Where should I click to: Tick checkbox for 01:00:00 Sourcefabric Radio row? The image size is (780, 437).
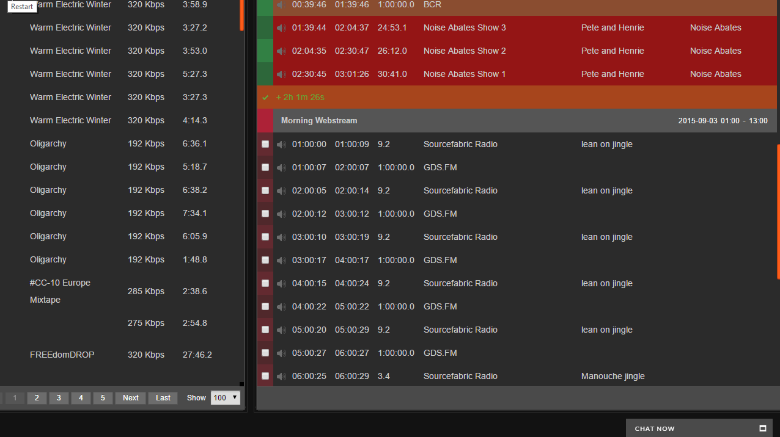265,144
